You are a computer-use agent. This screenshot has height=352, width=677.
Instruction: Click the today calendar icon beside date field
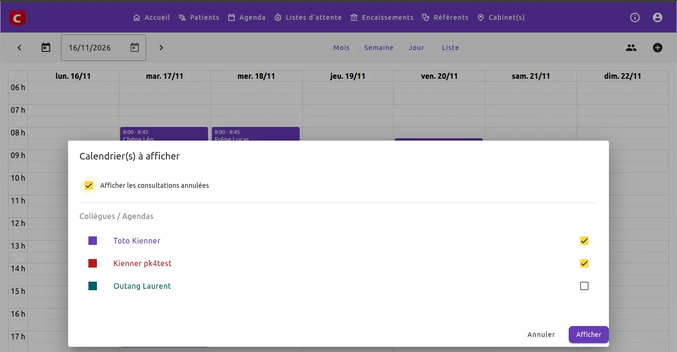tap(46, 48)
